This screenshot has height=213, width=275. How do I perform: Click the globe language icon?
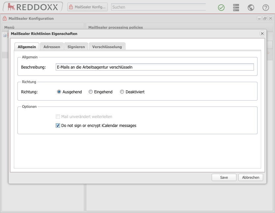(251, 8)
